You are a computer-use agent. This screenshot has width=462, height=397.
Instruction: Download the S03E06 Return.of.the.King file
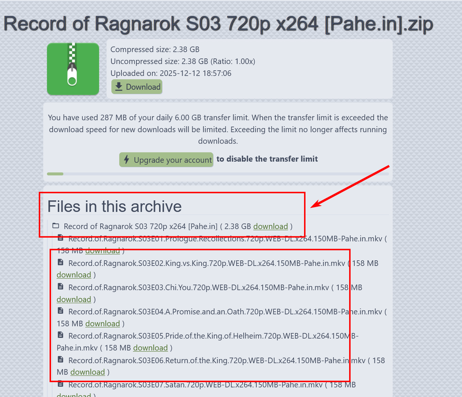(88, 372)
